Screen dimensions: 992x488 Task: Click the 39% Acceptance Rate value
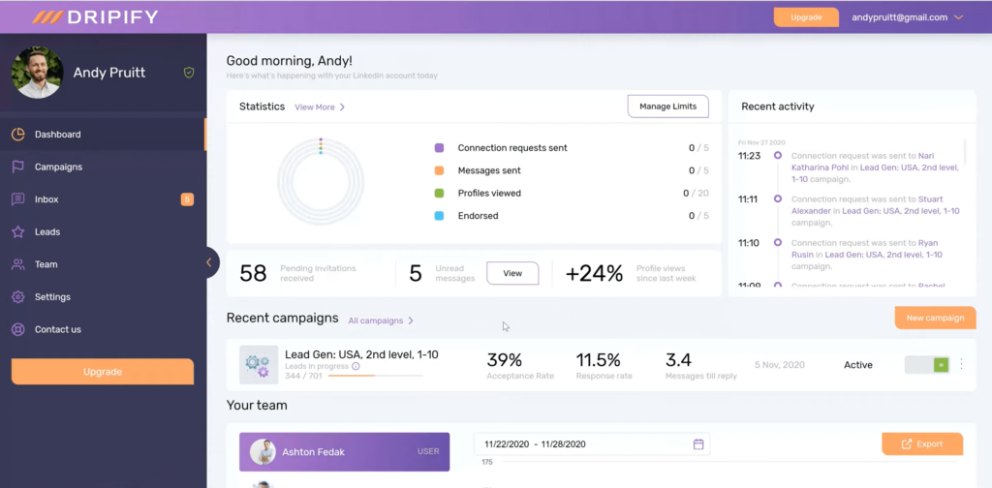tap(504, 360)
